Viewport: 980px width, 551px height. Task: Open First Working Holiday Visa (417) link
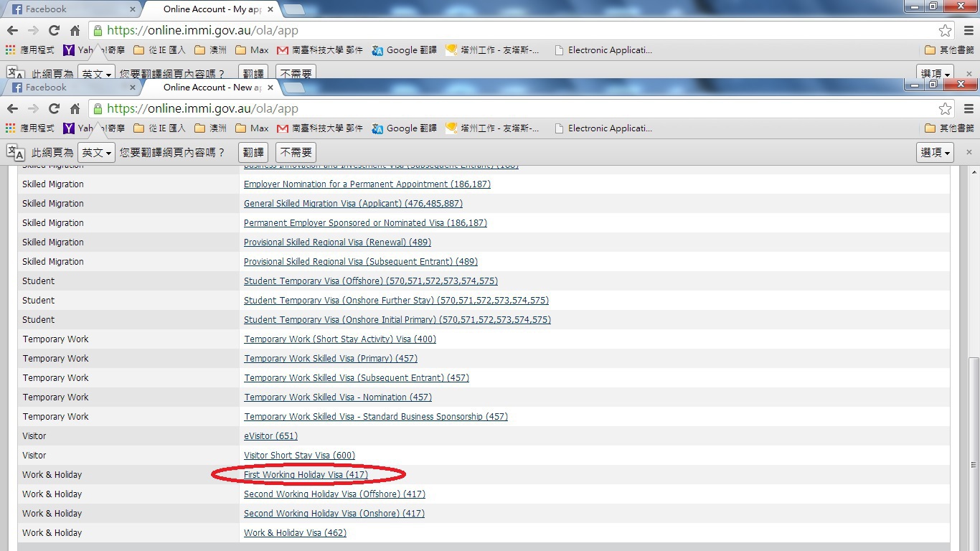[306, 475]
